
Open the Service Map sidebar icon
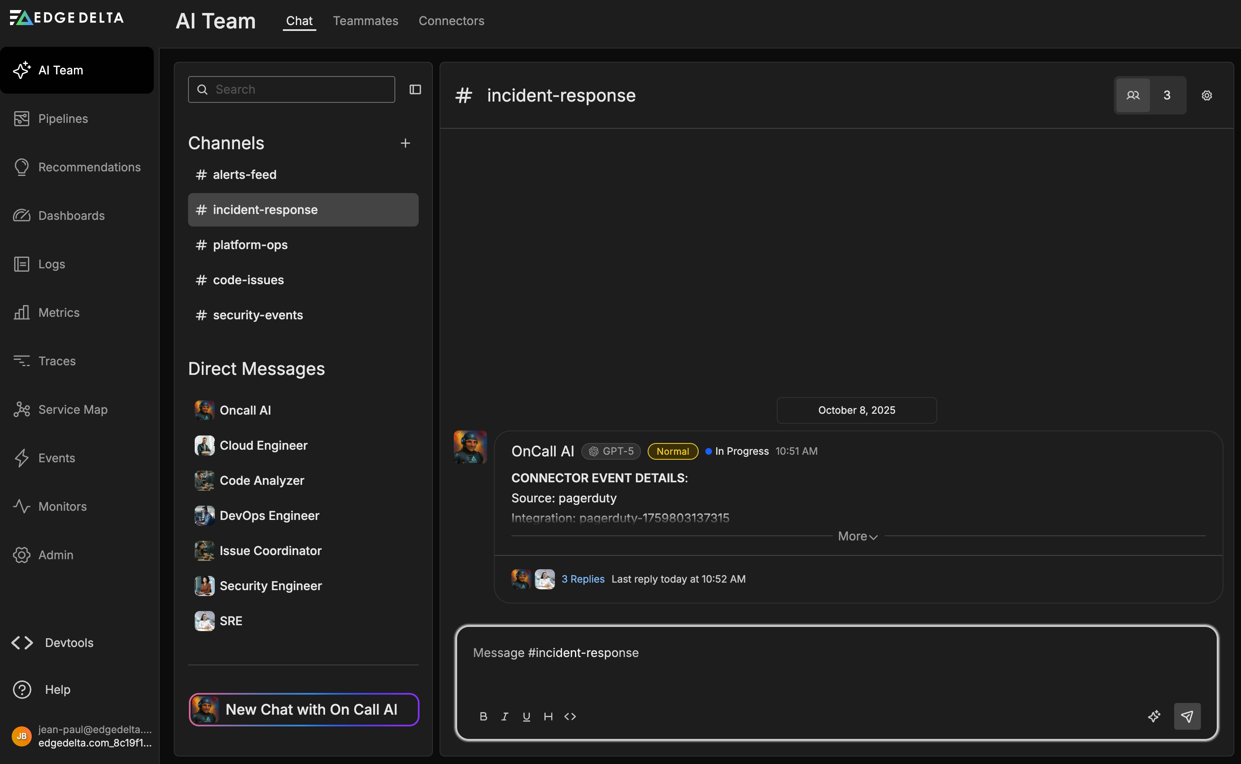click(x=22, y=409)
